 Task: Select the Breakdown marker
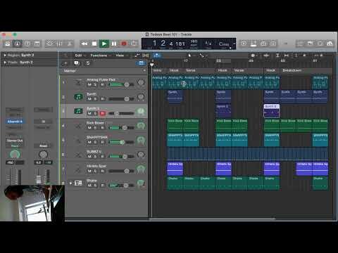(292, 70)
